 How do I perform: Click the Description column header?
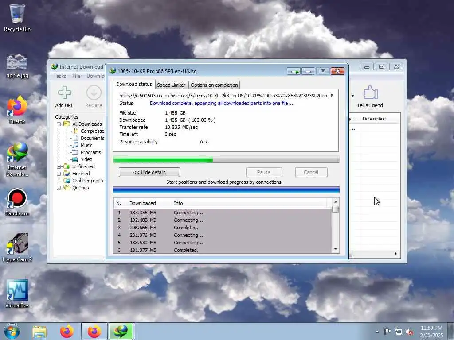tap(374, 119)
